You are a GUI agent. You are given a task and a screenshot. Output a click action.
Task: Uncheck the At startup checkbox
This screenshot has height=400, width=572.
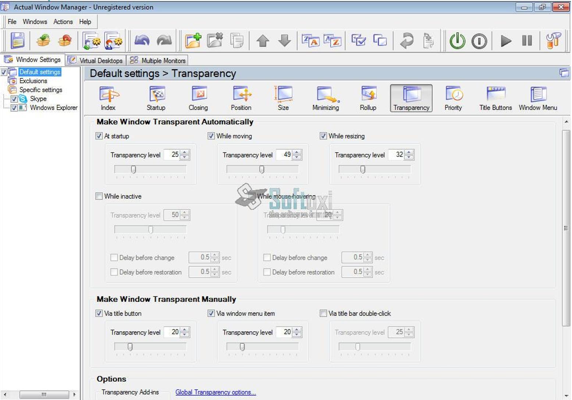[x=99, y=136]
